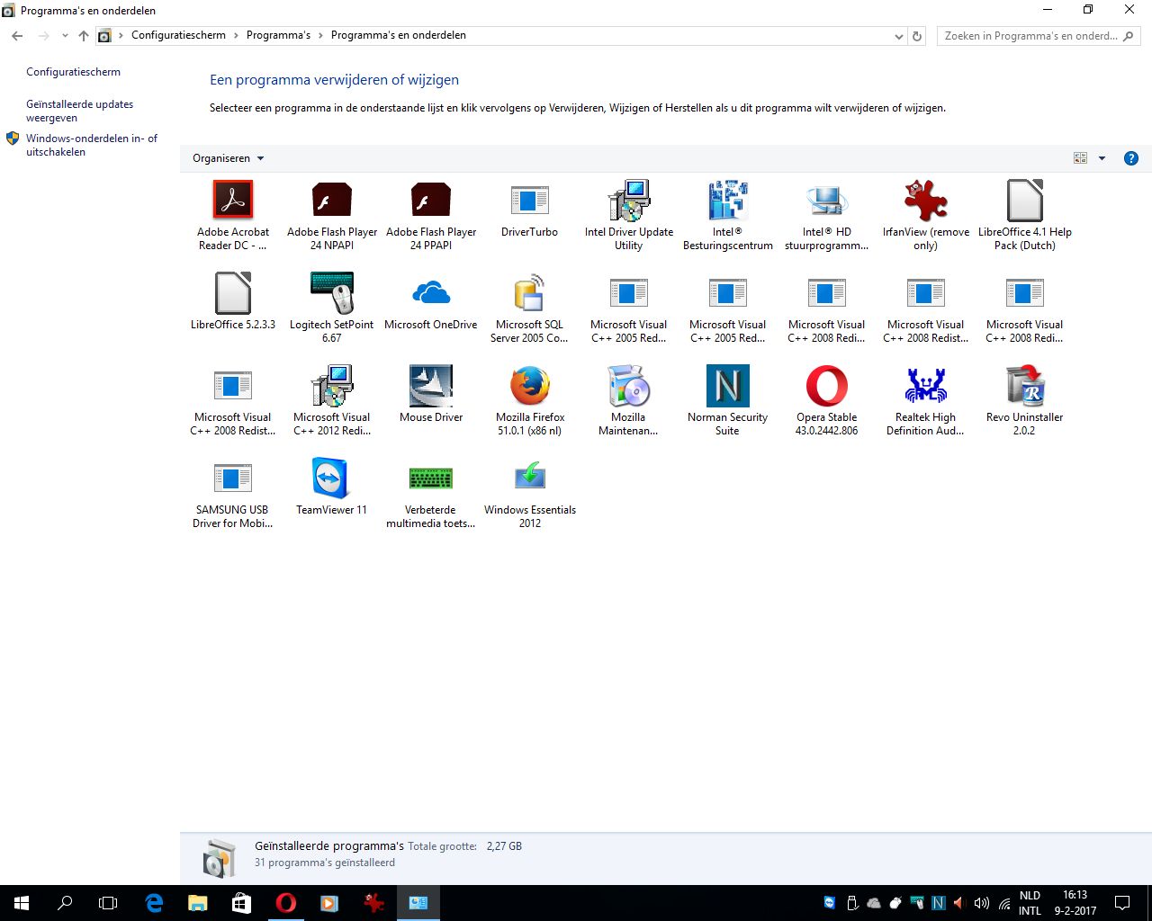This screenshot has width=1152, height=921.
Task: Change the view using view icon
Action: coord(1080,158)
